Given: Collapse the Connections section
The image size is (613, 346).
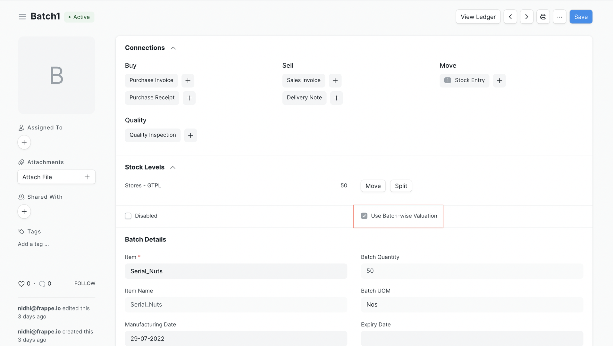Looking at the screenshot, I should click(x=173, y=48).
